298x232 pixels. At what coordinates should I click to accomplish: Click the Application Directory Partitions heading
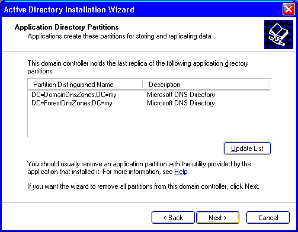[66, 27]
